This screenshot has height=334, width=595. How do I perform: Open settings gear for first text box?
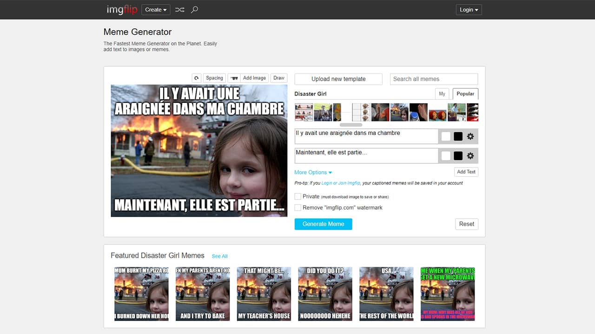tap(470, 136)
